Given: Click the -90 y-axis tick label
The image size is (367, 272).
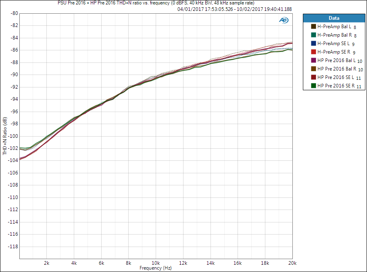Looking at the screenshot, I should tap(14, 75).
